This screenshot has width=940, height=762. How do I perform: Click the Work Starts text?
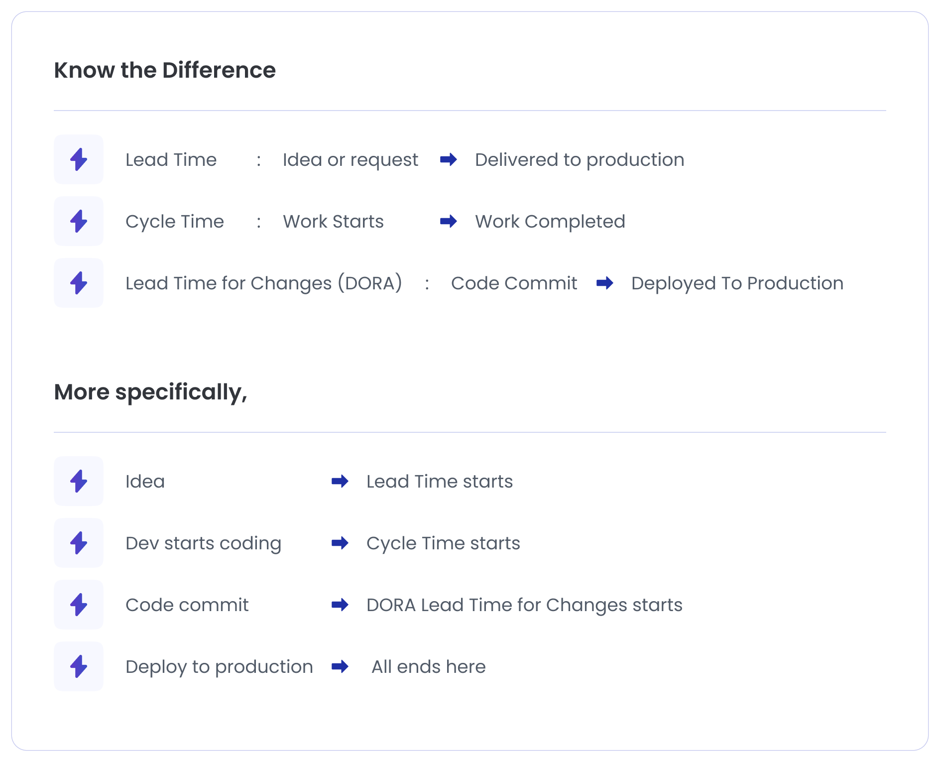(333, 222)
